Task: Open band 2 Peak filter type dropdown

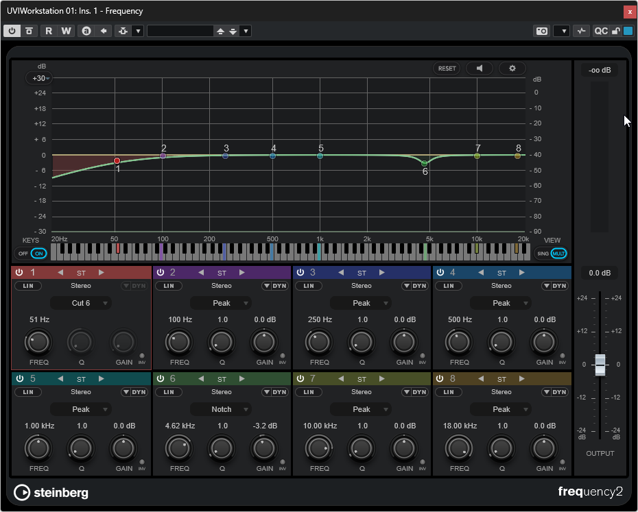Action: [x=221, y=303]
